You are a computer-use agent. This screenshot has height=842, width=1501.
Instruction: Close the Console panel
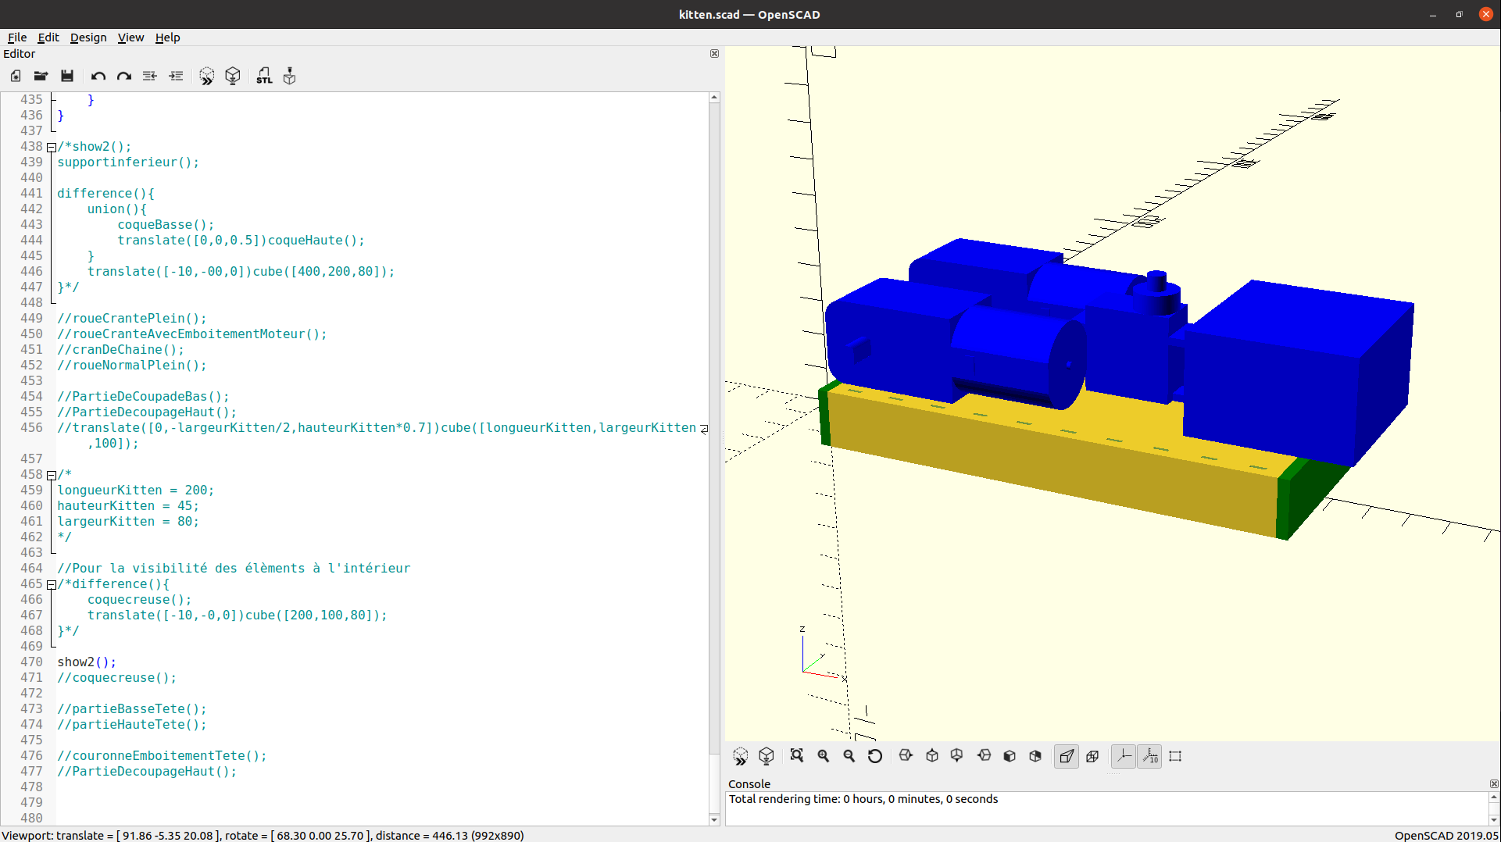point(1494,784)
